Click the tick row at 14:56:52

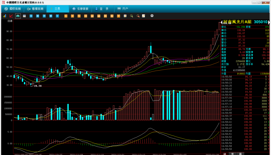click(245, 95)
